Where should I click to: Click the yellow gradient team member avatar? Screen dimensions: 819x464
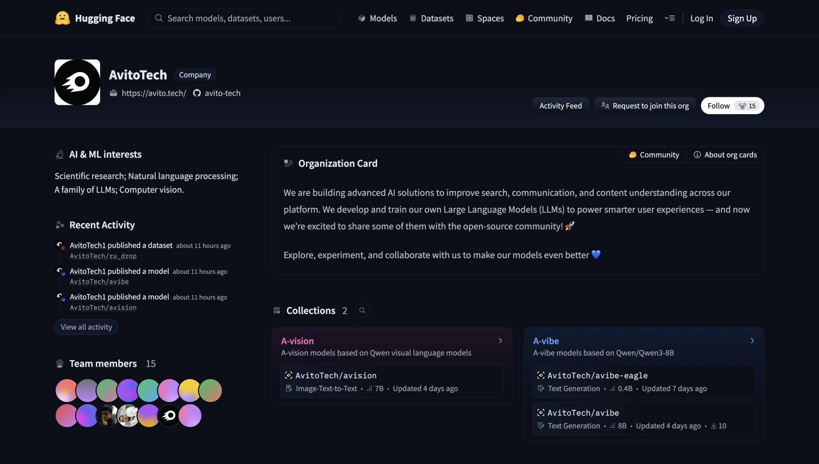[190, 390]
